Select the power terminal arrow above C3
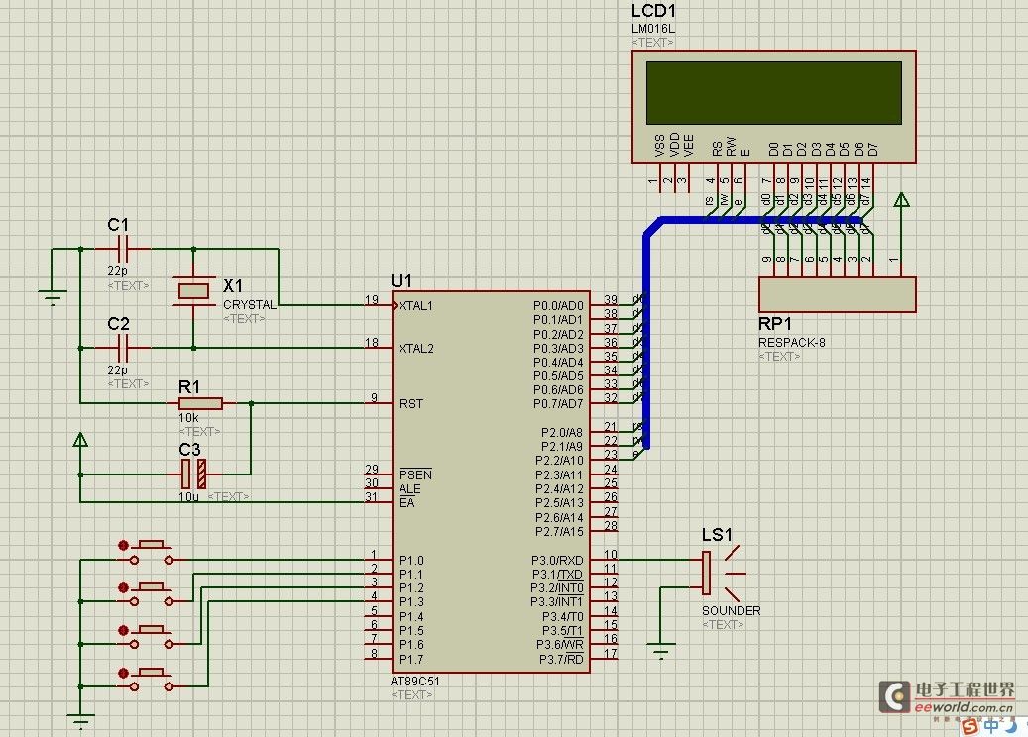This screenshot has height=737, width=1028. [x=80, y=440]
